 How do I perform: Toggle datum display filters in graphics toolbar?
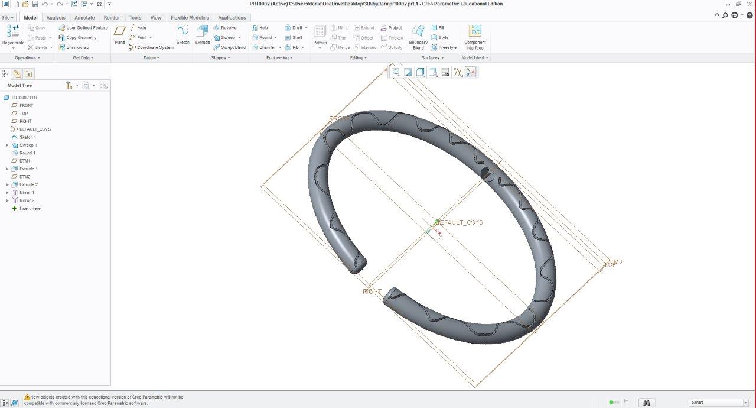point(458,72)
